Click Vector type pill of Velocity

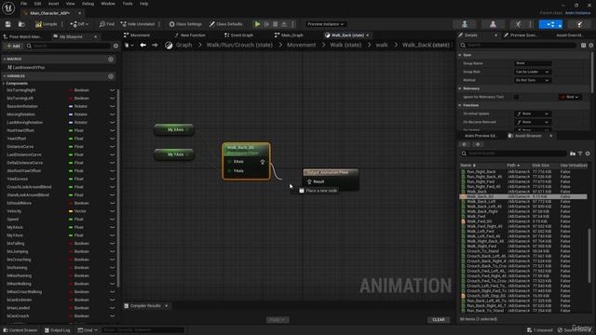click(x=77, y=211)
